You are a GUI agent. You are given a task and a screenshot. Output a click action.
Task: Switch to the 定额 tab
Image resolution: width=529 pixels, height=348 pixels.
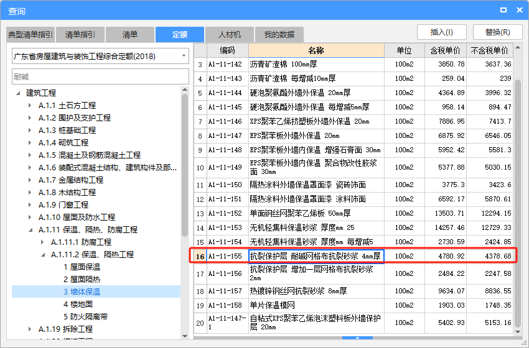[x=180, y=34]
